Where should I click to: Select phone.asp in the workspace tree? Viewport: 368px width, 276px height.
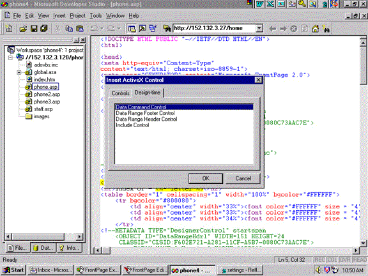[45, 87]
